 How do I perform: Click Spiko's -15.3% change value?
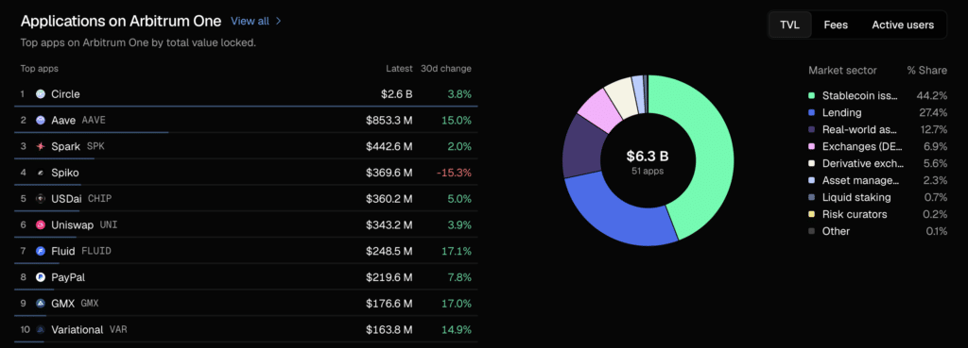[454, 173]
